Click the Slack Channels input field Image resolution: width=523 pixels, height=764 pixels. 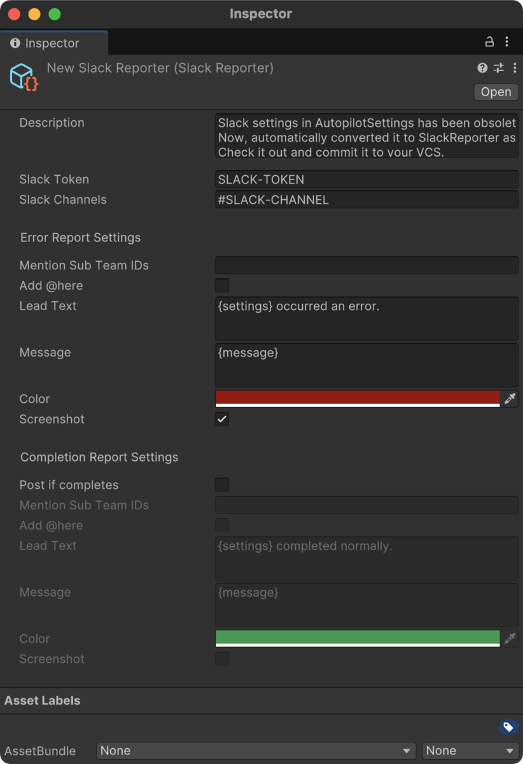(367, 200)
